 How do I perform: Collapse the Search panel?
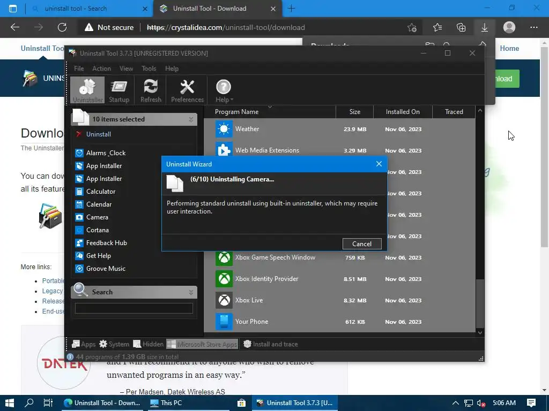click(x=191, y=292)
